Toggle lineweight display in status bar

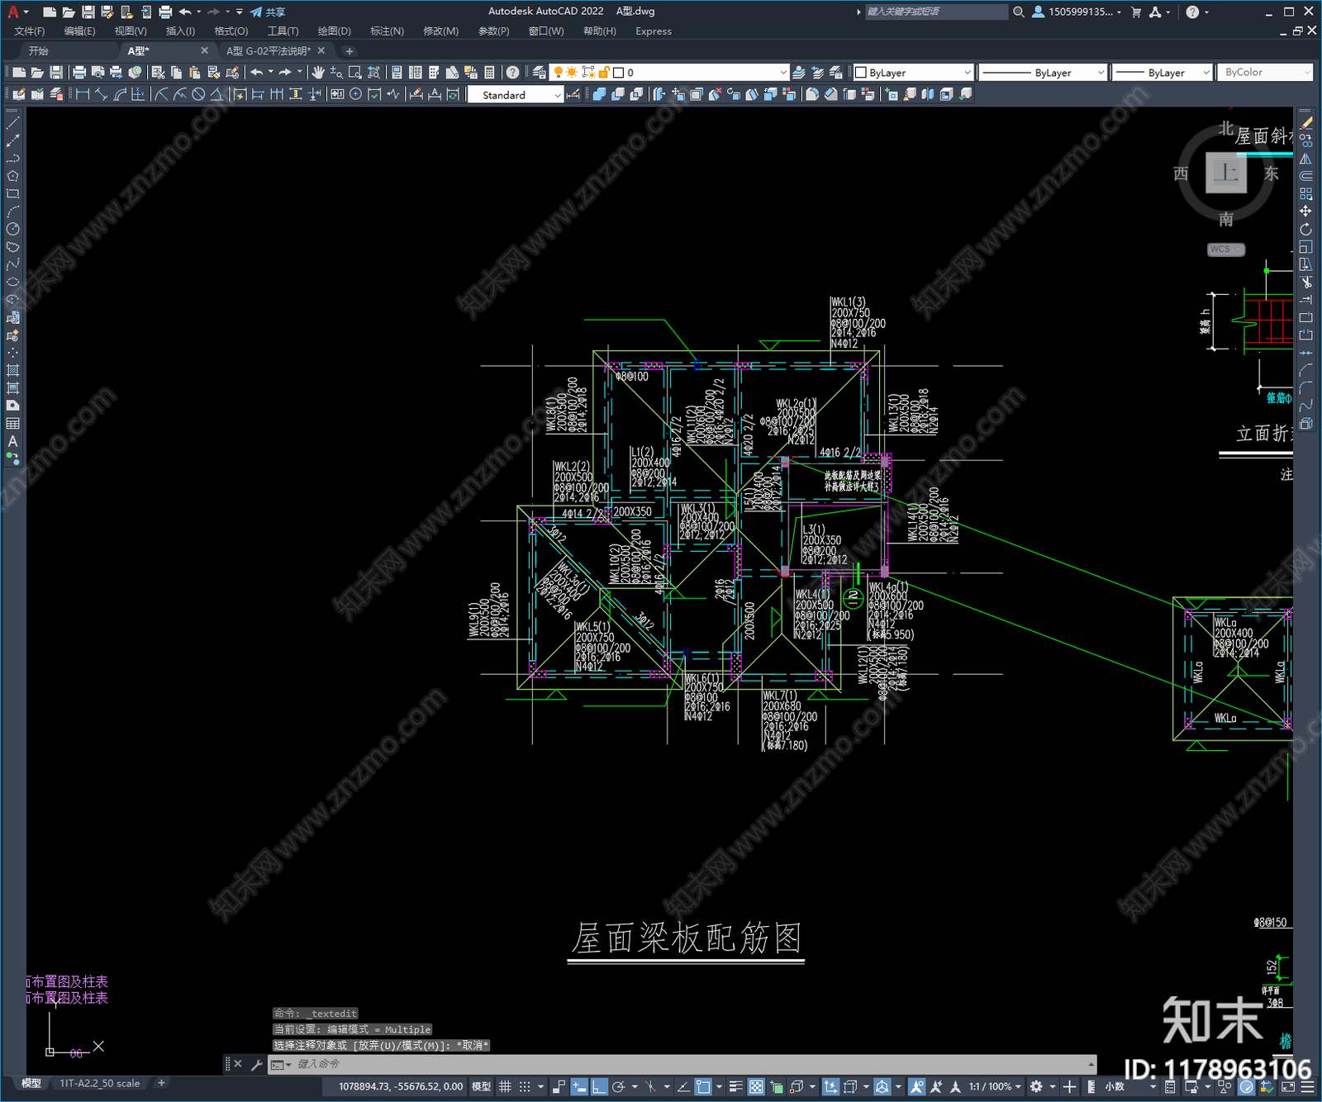point(735,1086)
